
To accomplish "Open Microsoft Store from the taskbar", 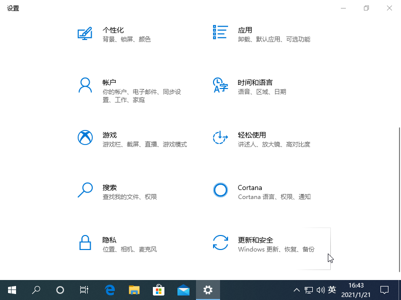I will pyautogui.click(x=158, y=290).
